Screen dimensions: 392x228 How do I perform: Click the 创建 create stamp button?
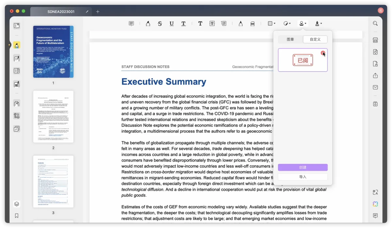pyautogui.click(x=303, y=167)
